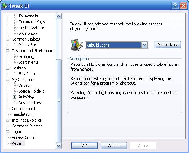Image resolution: width=189 pixels, height=153 pixels.
Task: Click the title bar help question mark
Action: (175, 5)
